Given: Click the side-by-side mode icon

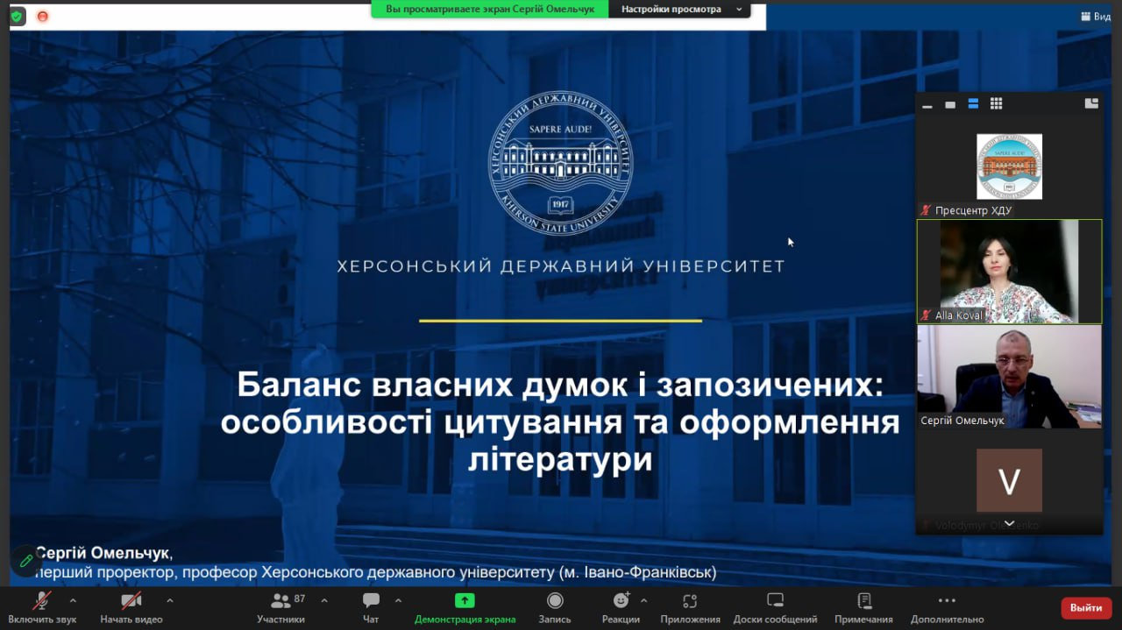Looking at the screenshot, I should (1091, 103).
